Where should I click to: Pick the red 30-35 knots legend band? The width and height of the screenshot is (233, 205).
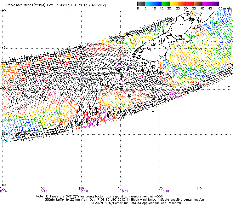coord(190,4)
